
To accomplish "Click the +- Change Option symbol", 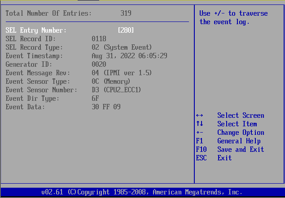I will tap(200, 133).
